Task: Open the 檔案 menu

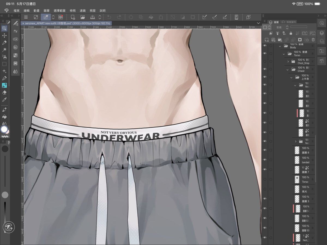Action: (16, 11)
